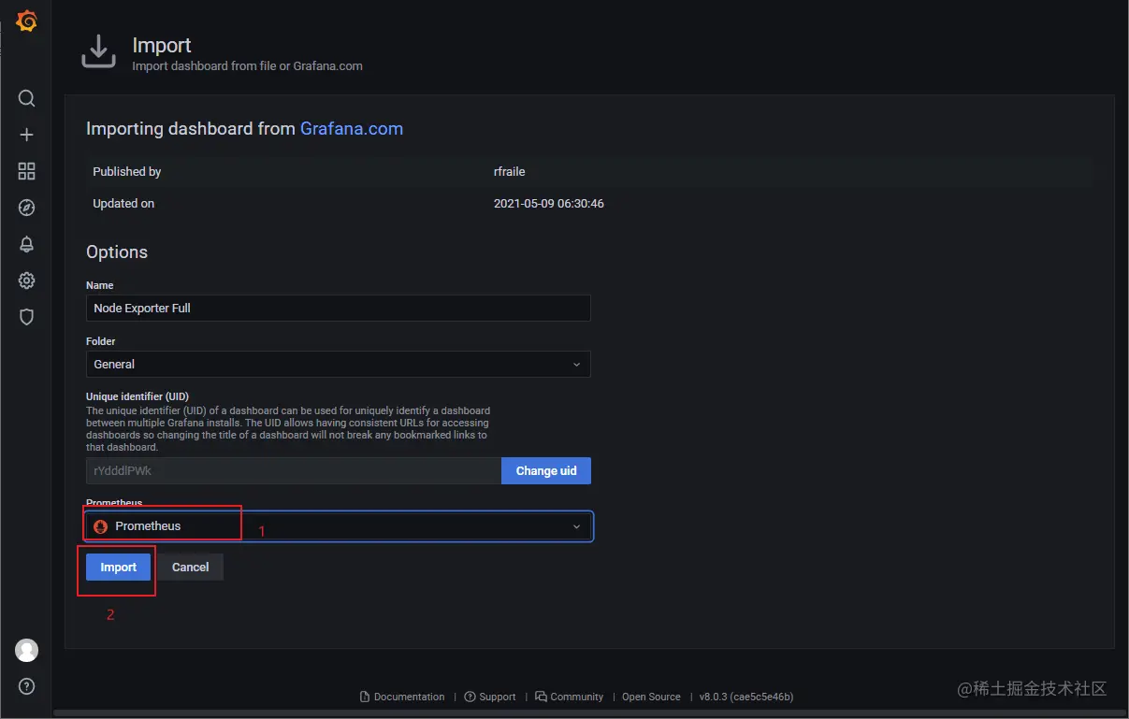Click the UID field showing rYdddlPWk
This screenshot has width=1129, height=719.
click(x=294, y=470)
